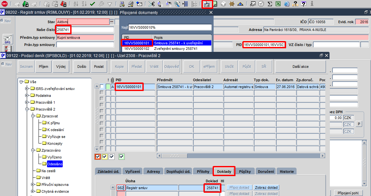The width and height of the screenshot is (371, 196).
Task: Tick the checkbox in the last grid row
Action: [102, 148]
